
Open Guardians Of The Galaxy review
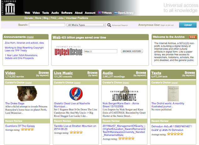pos(20,126)
